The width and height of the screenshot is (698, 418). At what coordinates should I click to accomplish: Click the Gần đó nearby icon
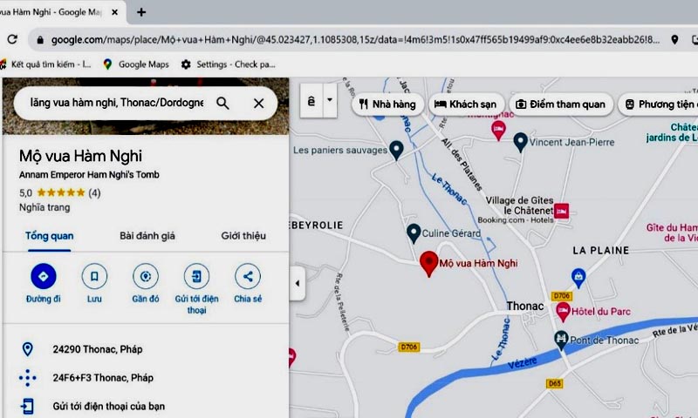pyautogui.click(x=146, y=276)
